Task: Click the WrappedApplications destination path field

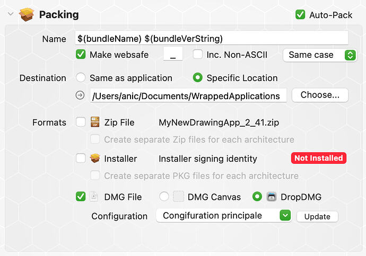Action: tap(188, 95)
